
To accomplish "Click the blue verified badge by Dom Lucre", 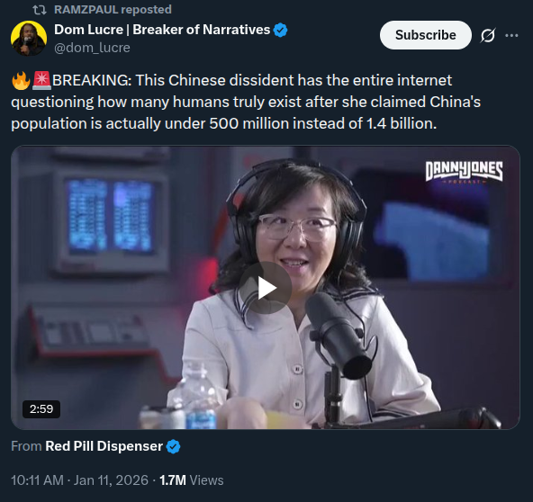I will click(x=280, y=31).
